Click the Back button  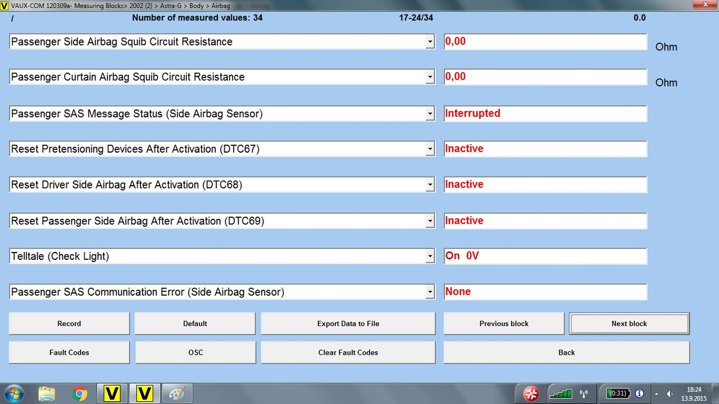click(567, 352)
